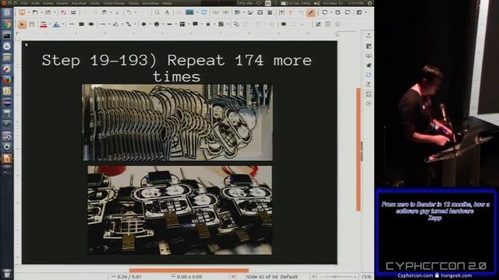Open the sidebar Properties deck button
The width and height of the screenshot is (499, 280).
pos(369,47)
